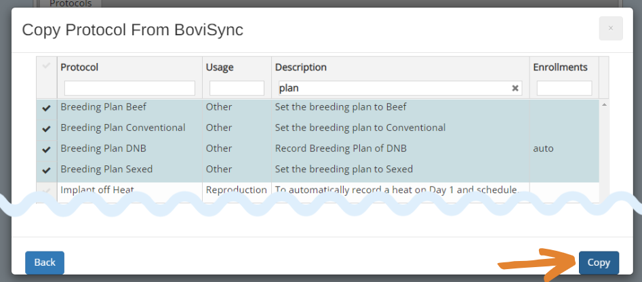Viewport: 642px width, 282px height.
Task: Click the Protocol filter input field
Action: pos(129,88)
